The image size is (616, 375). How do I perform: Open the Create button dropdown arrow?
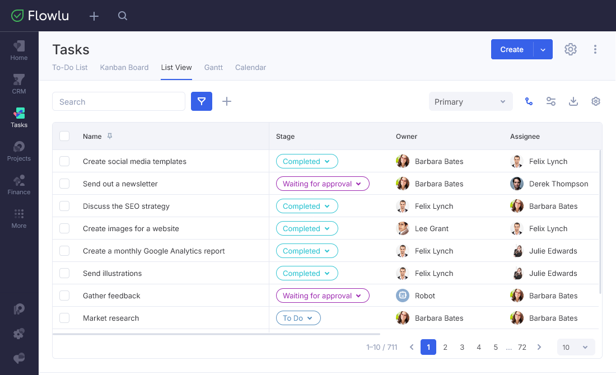543,49
